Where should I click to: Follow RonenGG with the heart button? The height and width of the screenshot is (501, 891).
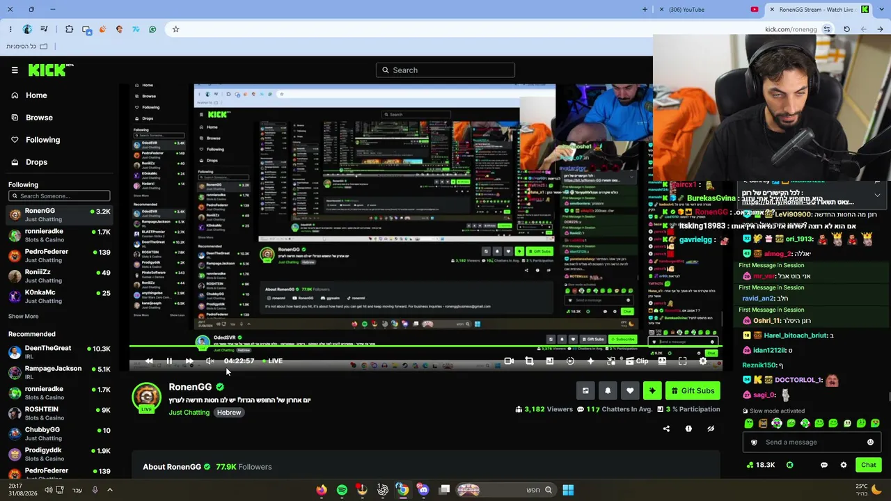pos(630,391)
